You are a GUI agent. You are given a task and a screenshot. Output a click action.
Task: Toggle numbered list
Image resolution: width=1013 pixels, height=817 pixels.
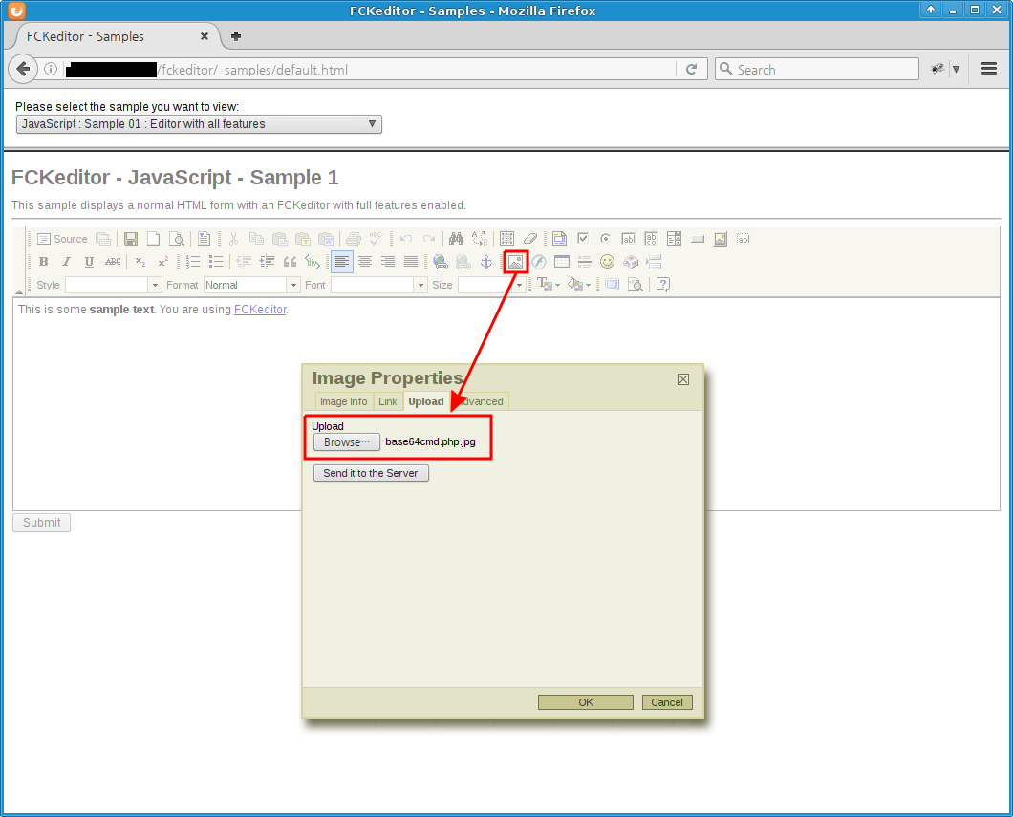tap(192, 262)
